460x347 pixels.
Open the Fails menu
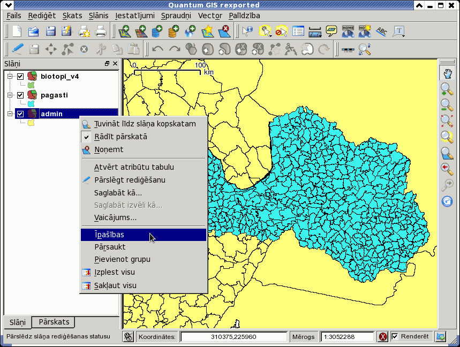[14, 16]
